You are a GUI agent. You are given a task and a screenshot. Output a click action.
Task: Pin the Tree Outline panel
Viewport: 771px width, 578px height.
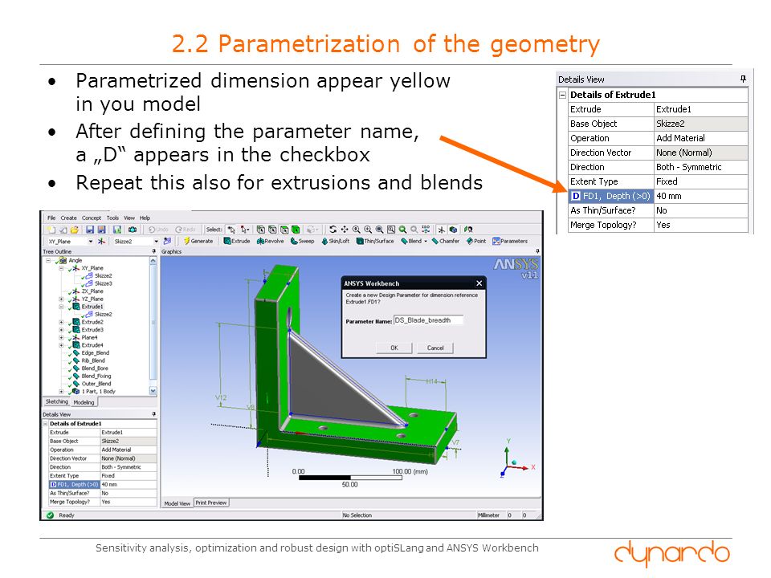pyautogui.click(x=154, y=251)
